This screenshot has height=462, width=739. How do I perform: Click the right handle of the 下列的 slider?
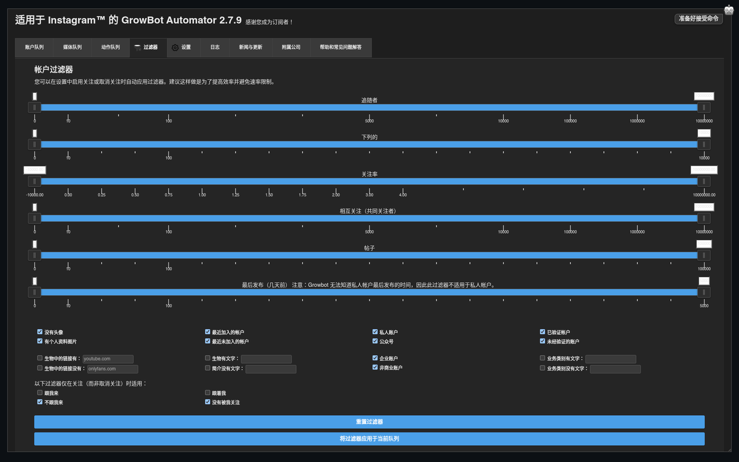[704, 144]
